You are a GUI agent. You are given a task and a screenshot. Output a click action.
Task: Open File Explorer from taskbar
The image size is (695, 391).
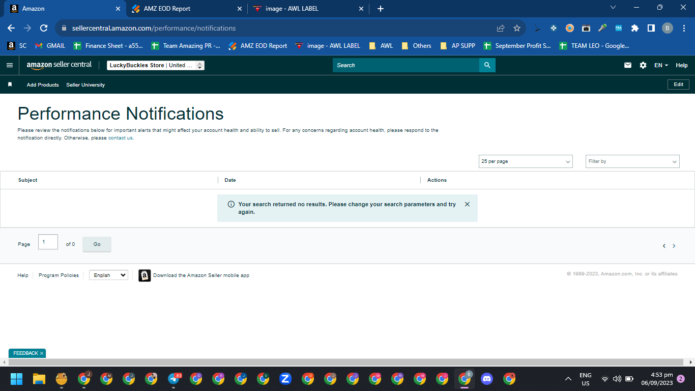click(x=39, y=379)
